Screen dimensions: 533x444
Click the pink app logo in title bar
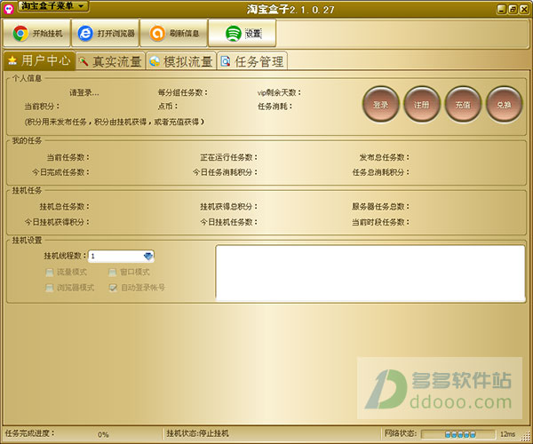click(x=8, y=9)
